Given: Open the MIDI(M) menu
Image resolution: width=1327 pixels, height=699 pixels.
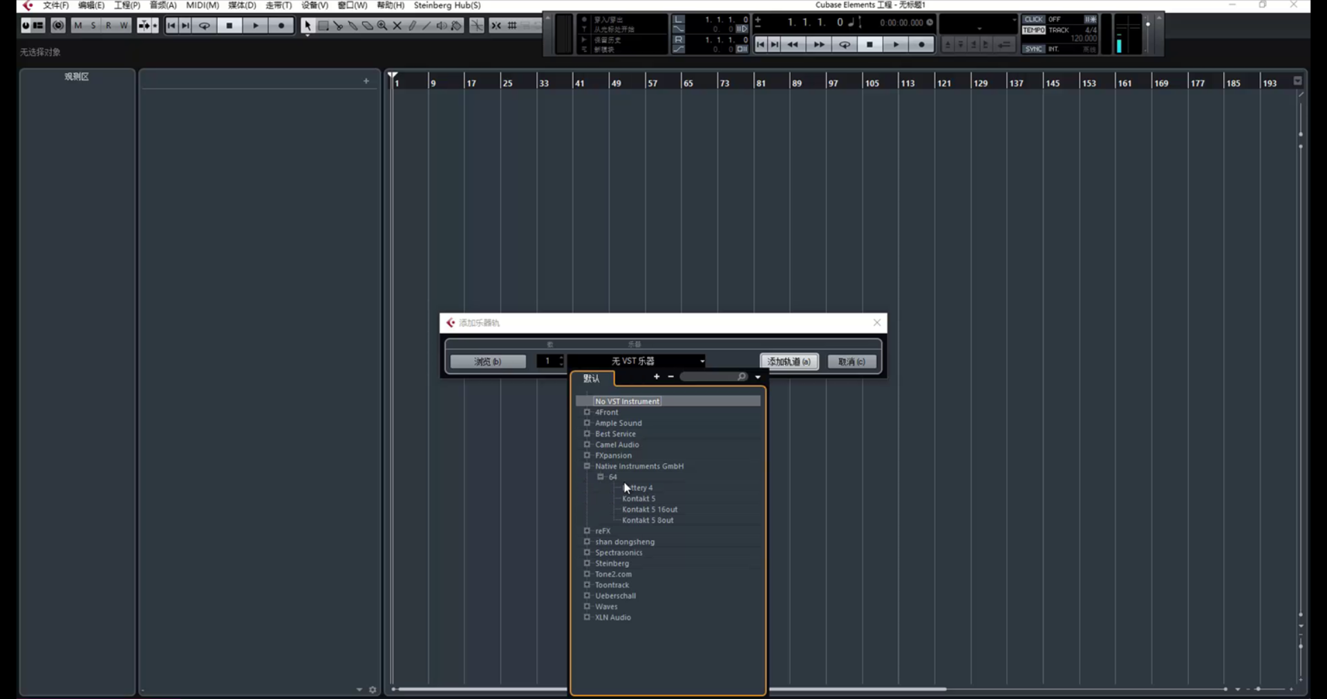Looking at the screenshot, I should coord(203,6).
